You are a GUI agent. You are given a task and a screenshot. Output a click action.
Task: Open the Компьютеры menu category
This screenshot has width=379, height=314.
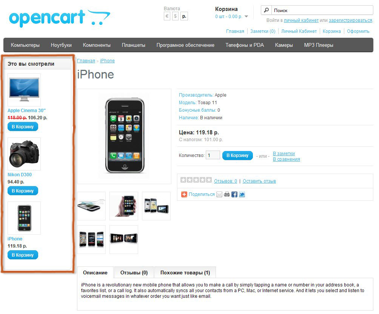pyautogui.click(x=25, y=45)
